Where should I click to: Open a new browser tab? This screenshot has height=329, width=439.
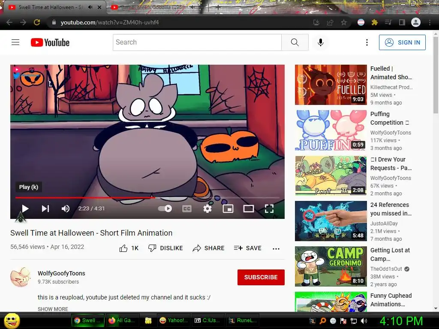(218, 8)
